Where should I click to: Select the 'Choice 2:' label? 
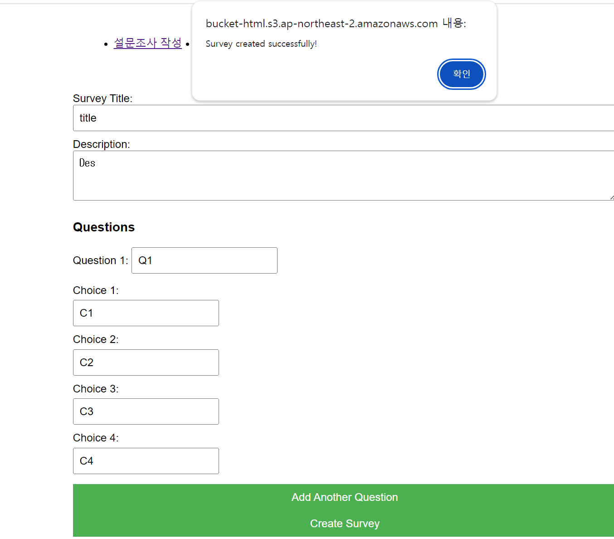coord(96,339)
